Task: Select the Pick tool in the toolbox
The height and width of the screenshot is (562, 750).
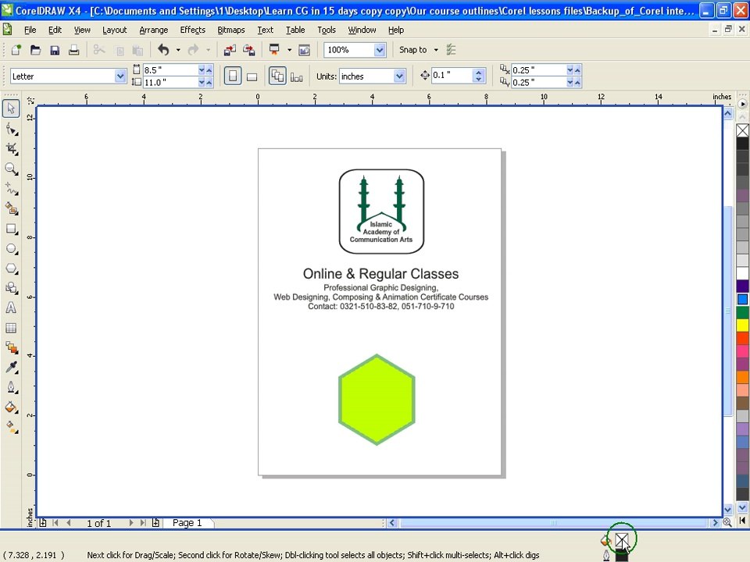Action: (x=11, y=108)
